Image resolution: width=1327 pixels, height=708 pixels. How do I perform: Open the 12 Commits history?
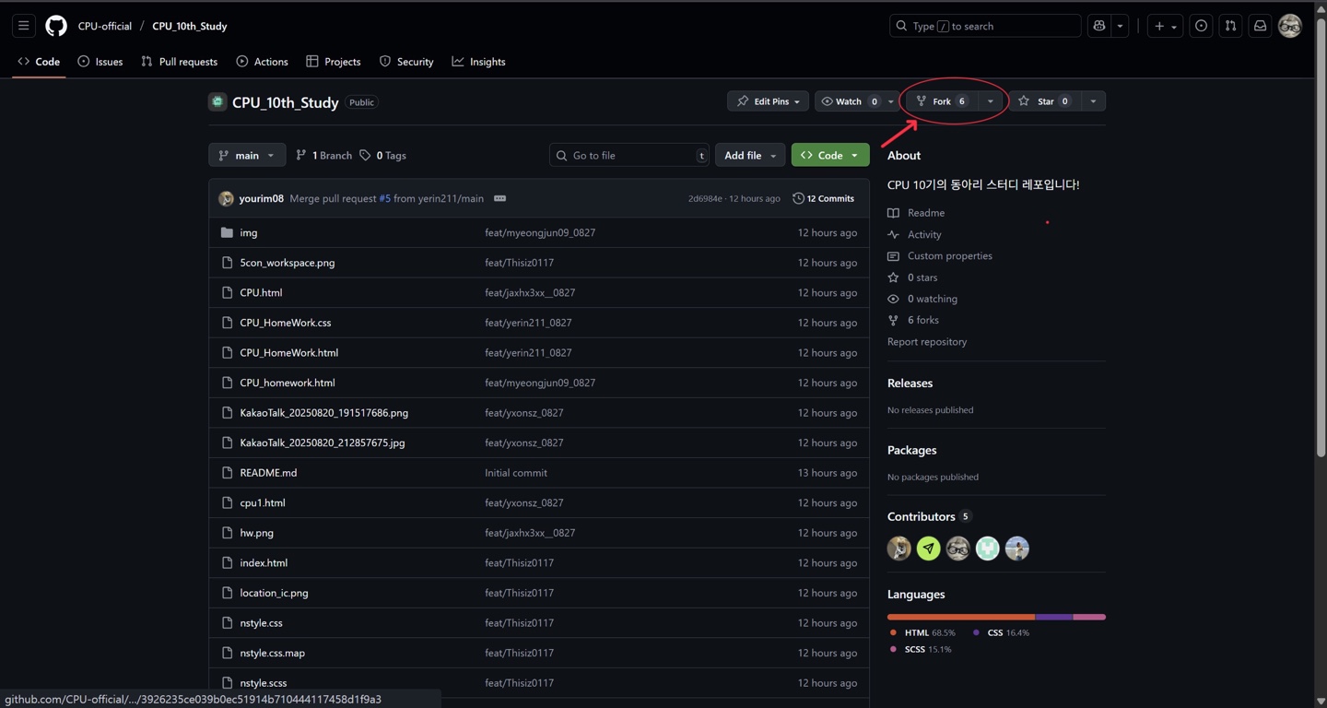(824, 198)
